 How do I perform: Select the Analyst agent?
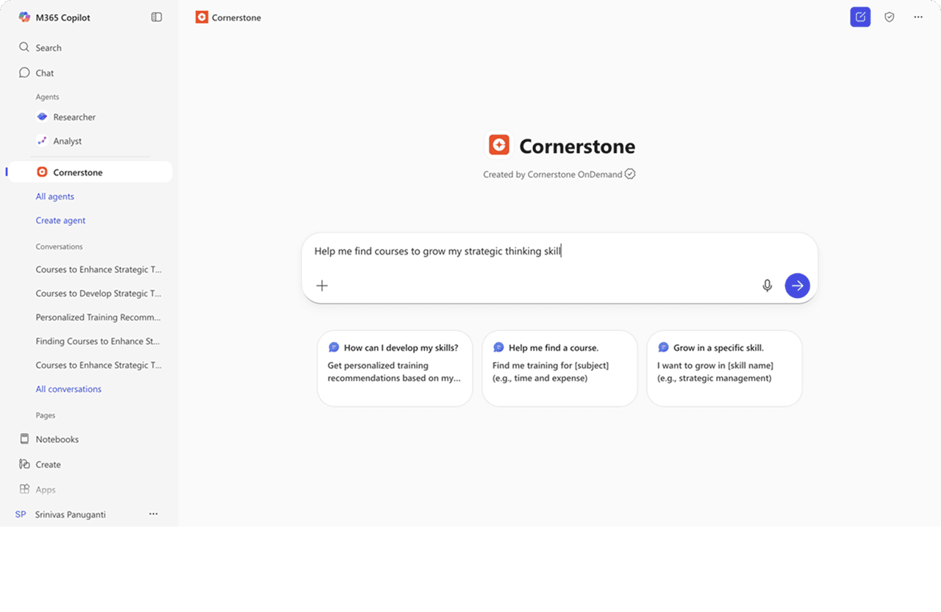pyautogui.click(x=68, y=140)
